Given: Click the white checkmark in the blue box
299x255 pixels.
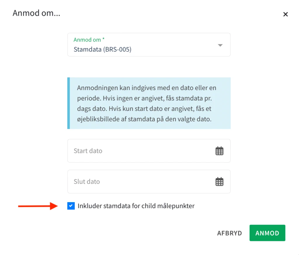Looking at the screenshot, I should click(71, 206).
